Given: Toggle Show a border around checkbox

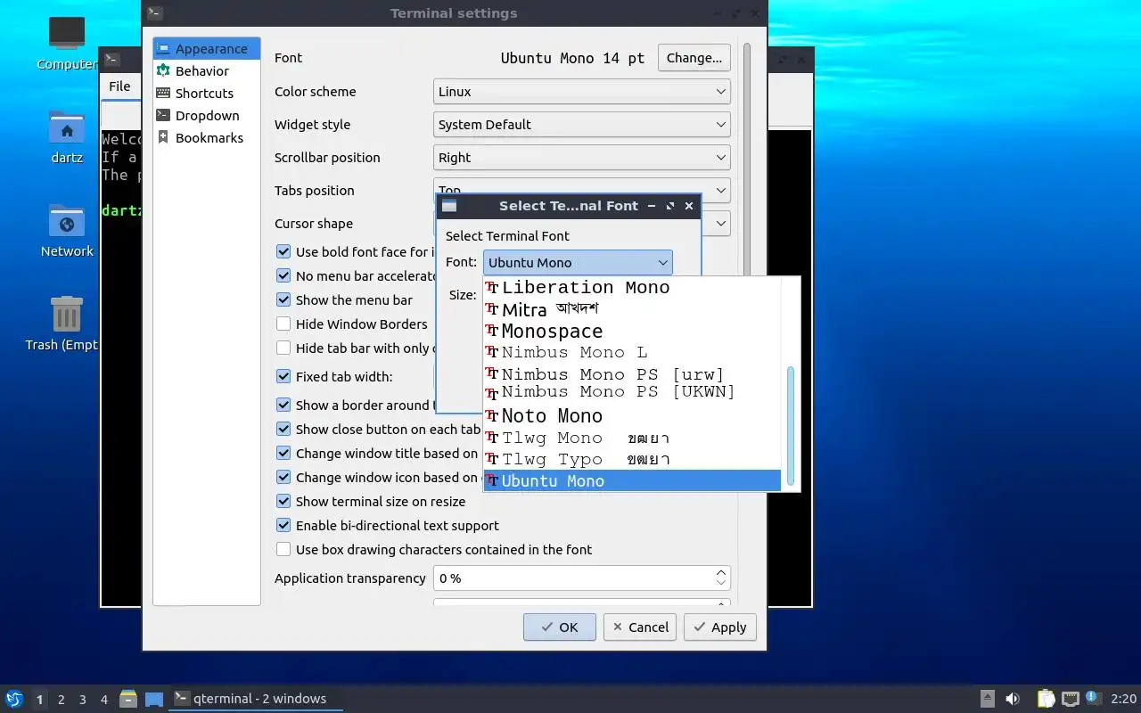Looking at the screenshot, I should pyautogui.click(x=283, y=406).
